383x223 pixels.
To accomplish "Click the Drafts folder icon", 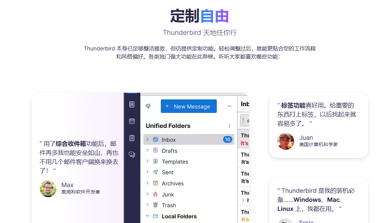I will click(155, 150).
